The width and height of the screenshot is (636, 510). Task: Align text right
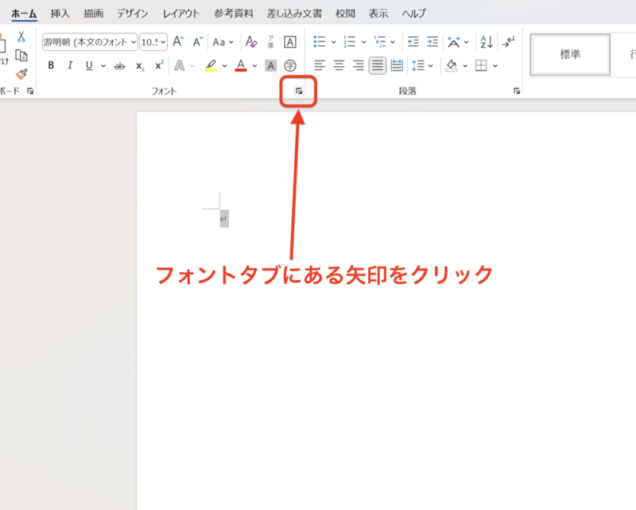[359, 65]
